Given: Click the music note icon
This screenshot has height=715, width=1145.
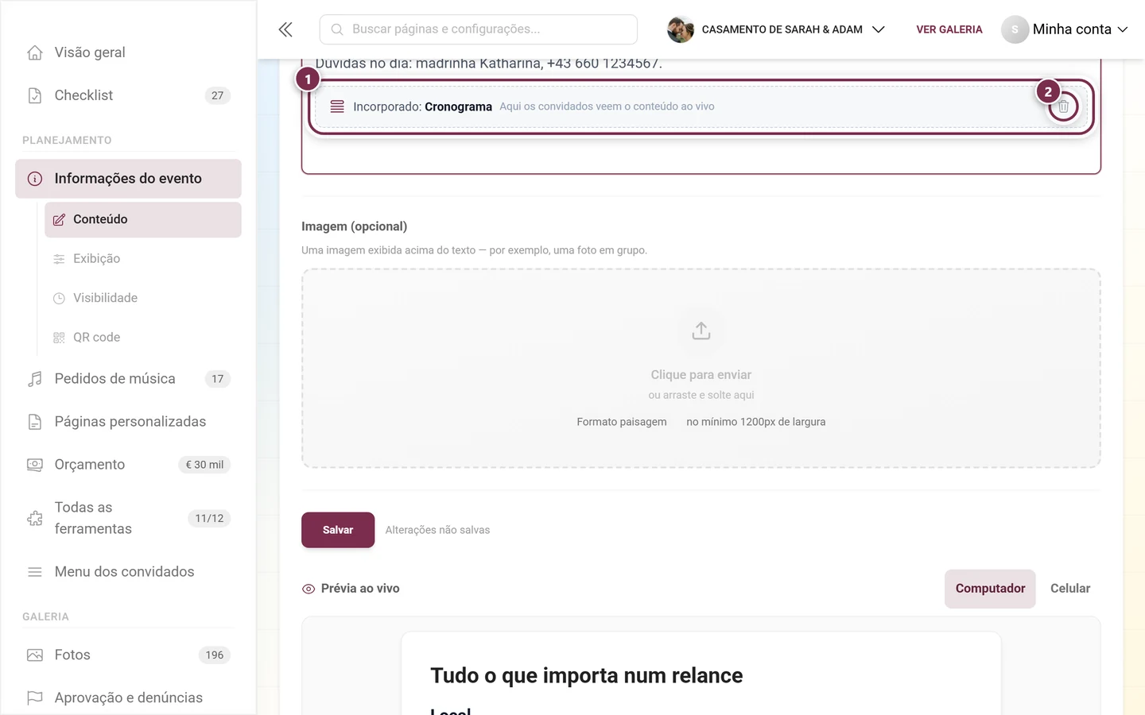Looking at the screenshot, I should 35,379.
